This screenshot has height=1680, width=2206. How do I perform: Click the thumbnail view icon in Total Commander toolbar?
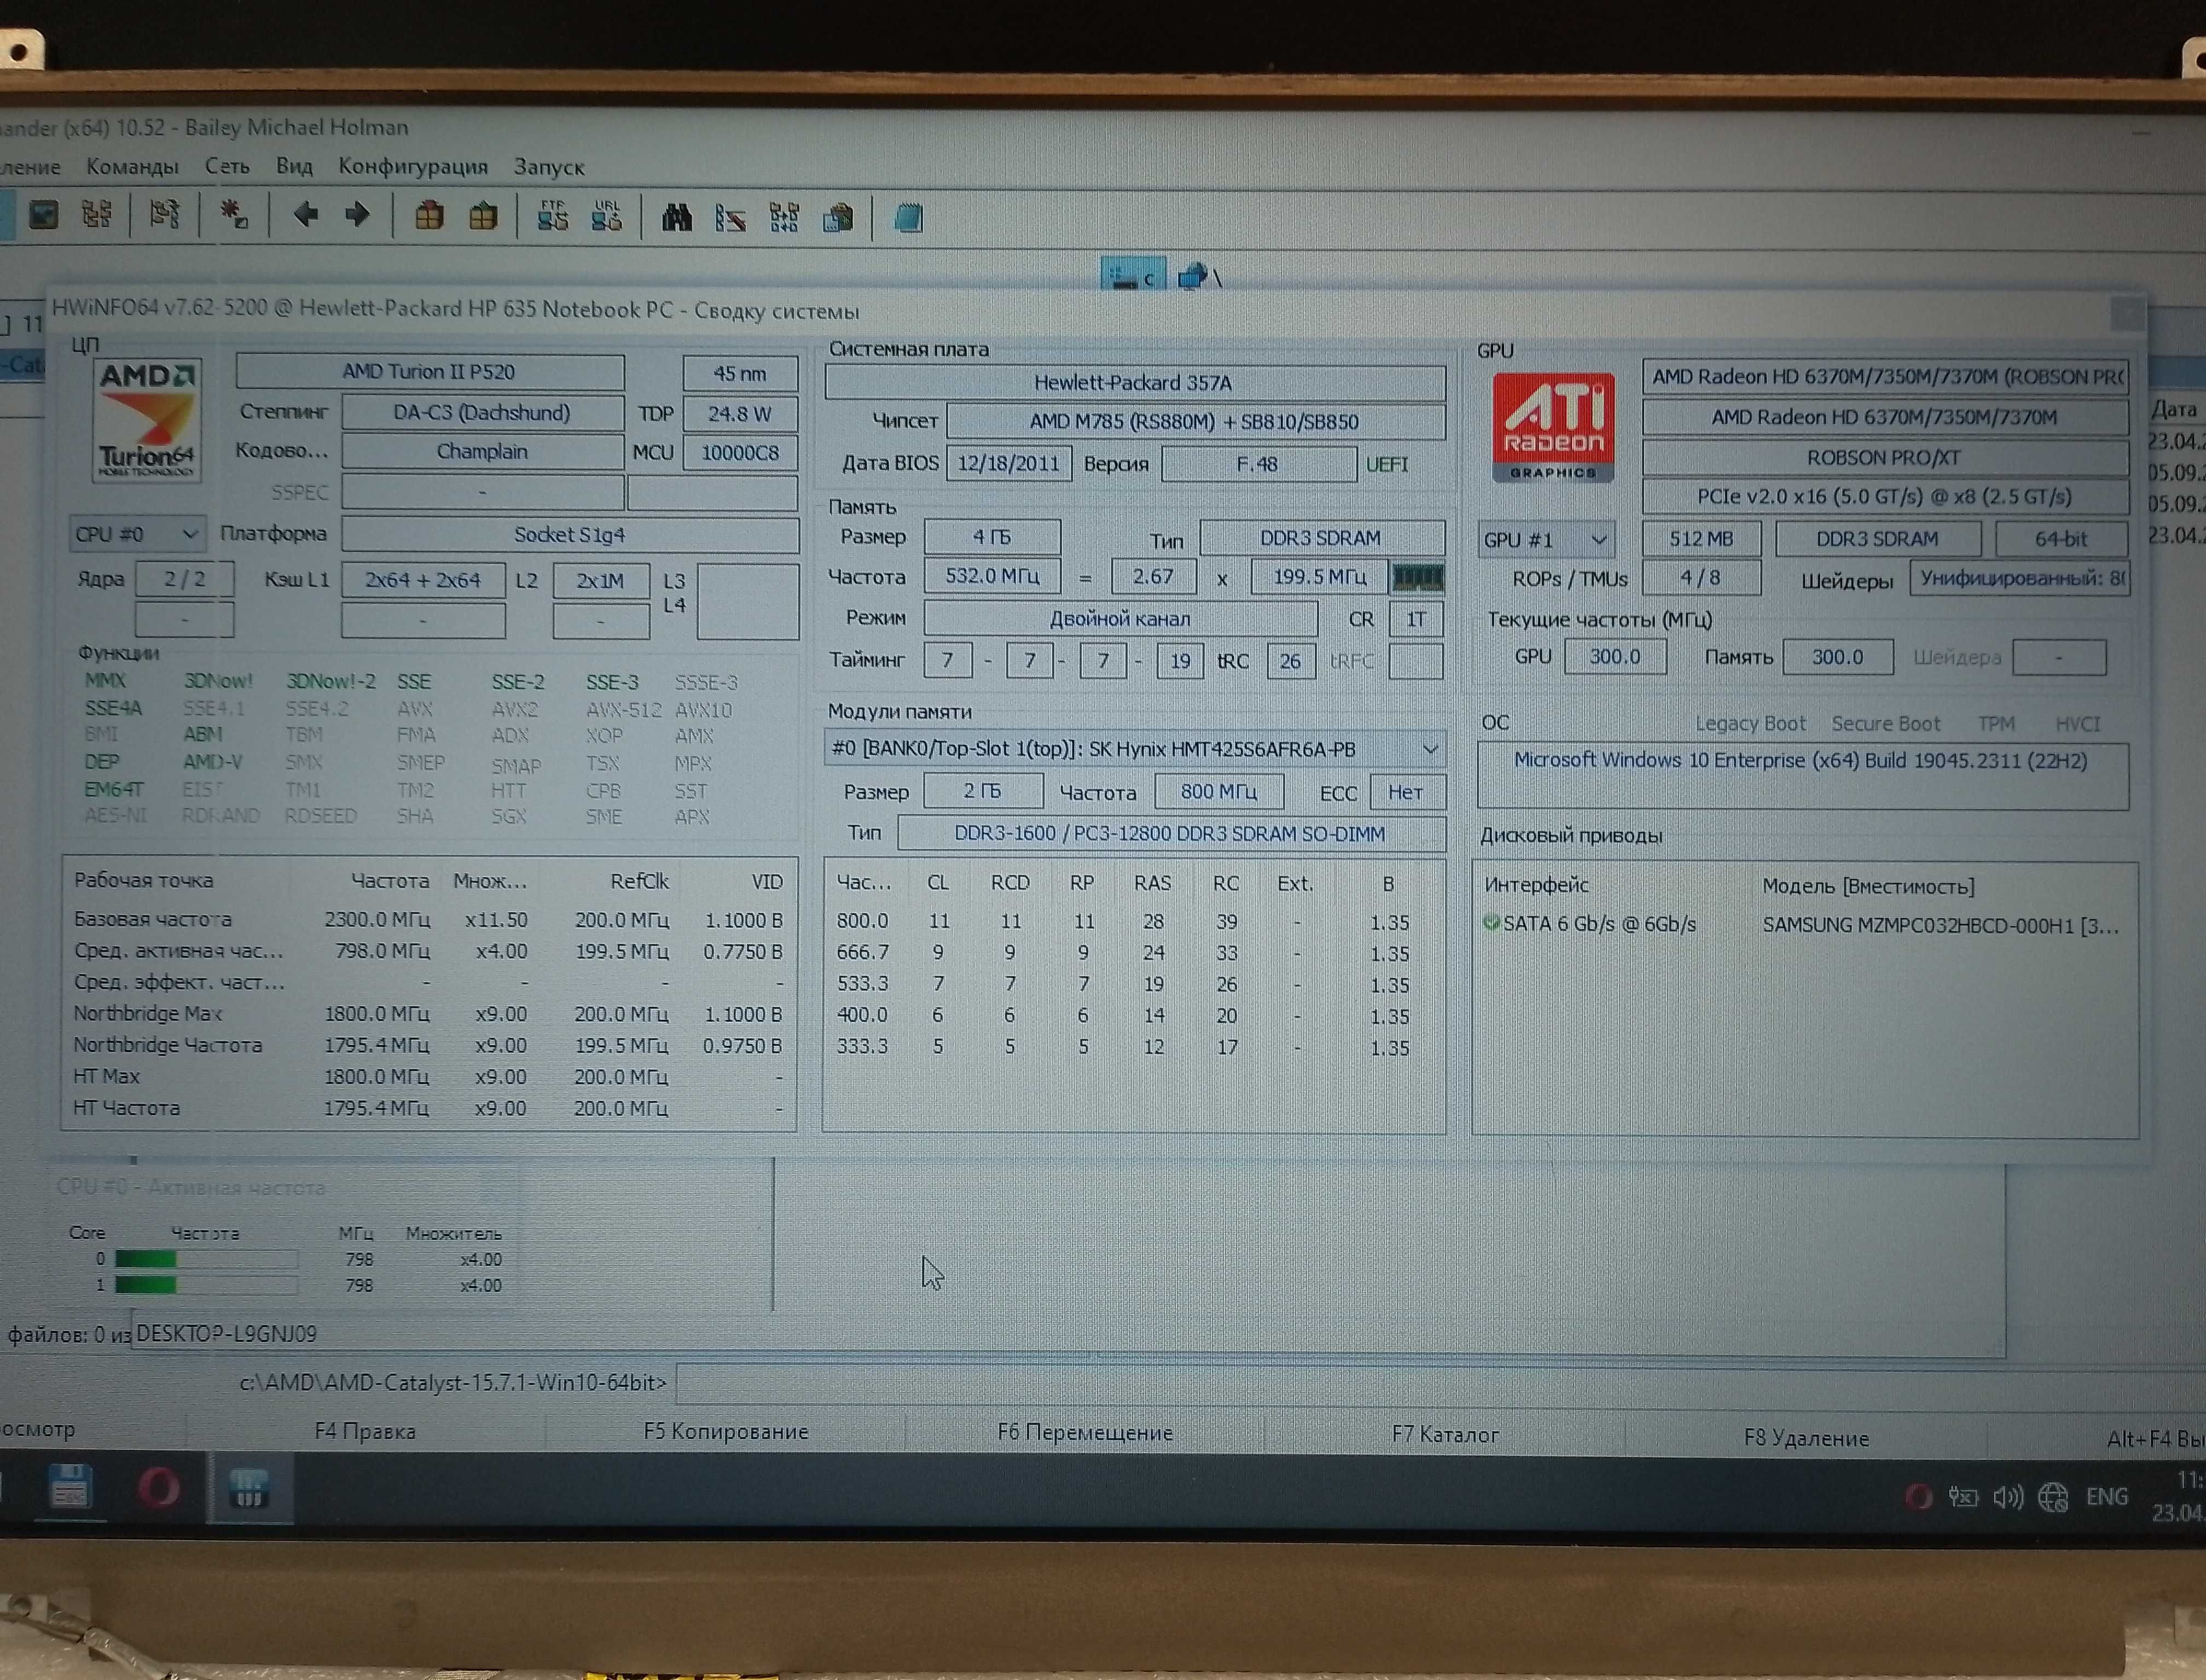(43, 215)
